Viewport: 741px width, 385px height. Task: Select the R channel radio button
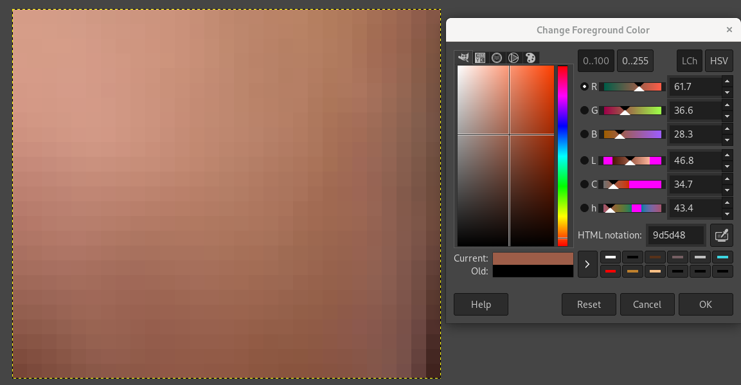(x=585, y=86)
